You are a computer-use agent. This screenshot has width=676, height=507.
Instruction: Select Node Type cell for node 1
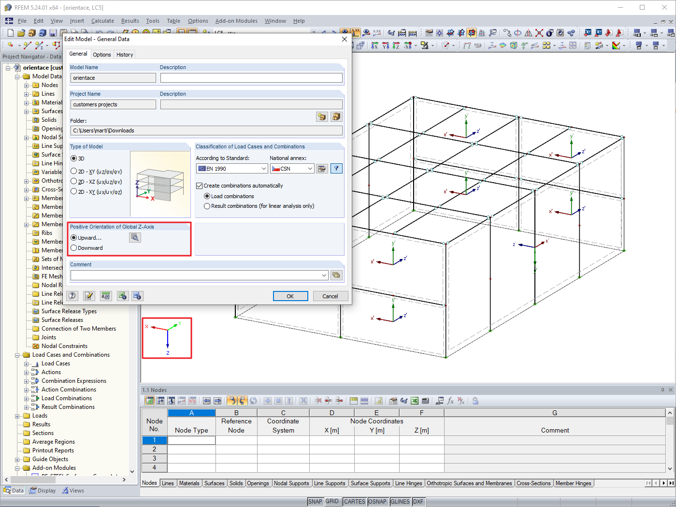click(191, 440)
